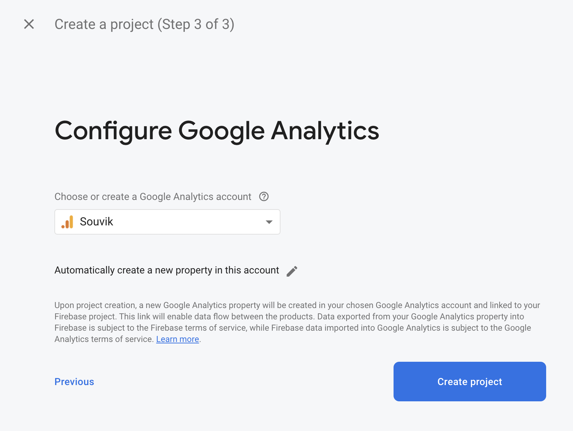Viewport: 573px width, 431px height.
Task: Click the word "Configure" in the heading
Action: [113, 131]
